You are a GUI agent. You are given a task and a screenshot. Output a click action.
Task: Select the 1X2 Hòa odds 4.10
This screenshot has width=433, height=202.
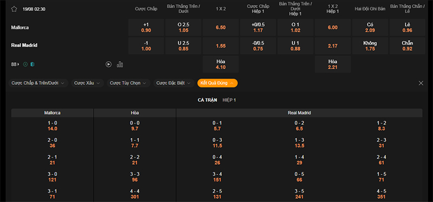click(221, 64)
